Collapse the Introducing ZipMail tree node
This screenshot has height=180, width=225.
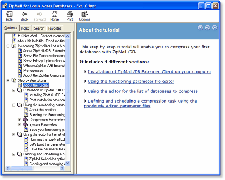(x=8, y=46)
